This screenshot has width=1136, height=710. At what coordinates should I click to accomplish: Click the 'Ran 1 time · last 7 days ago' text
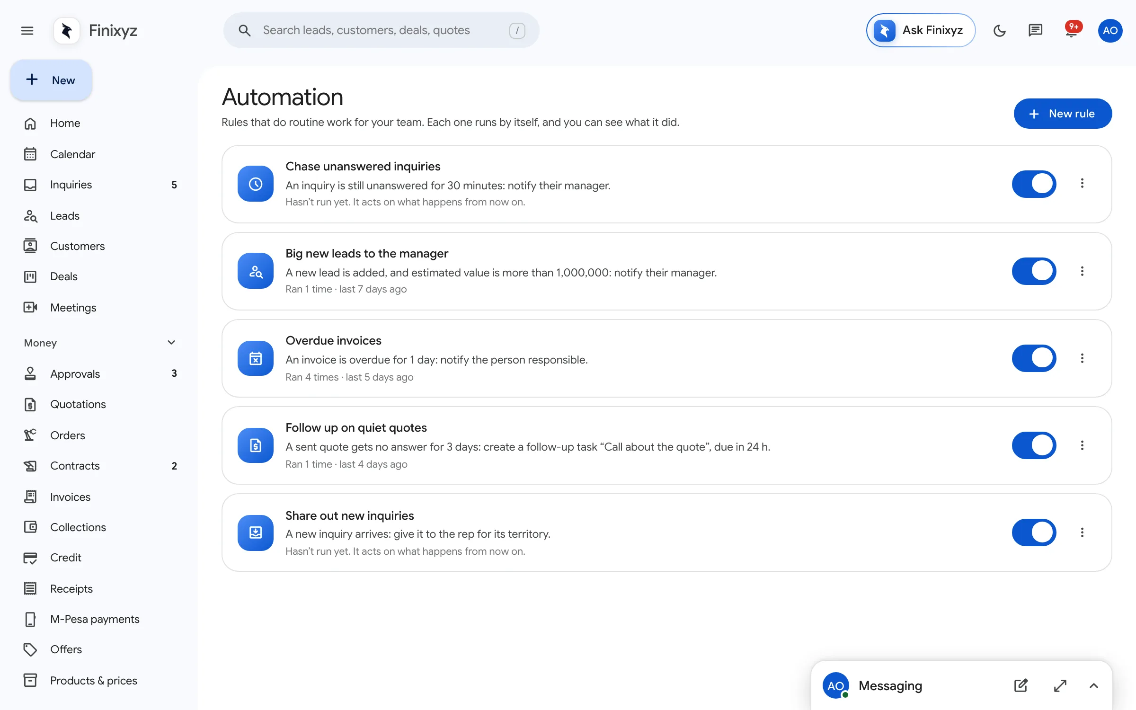tap(346, 289)
